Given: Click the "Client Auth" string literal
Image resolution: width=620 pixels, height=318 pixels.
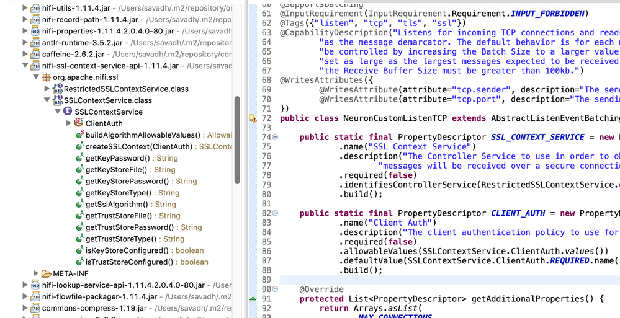Looking at the screenshot, I should (400, 223).
